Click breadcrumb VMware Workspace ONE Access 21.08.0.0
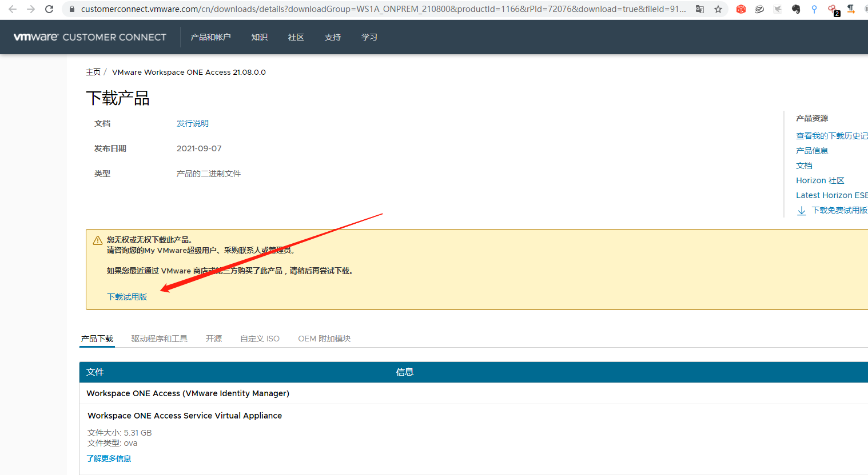868x475 pixels. [x=189, y=72]
